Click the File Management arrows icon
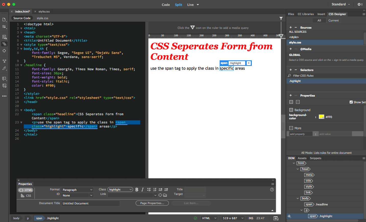 (4, 27)
